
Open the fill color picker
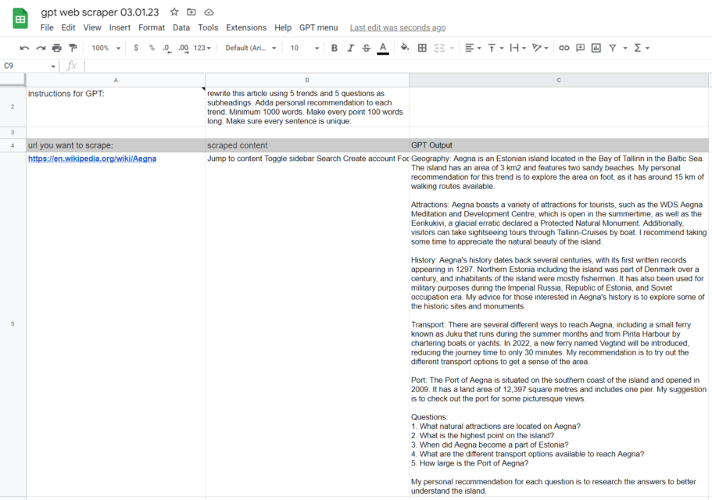tap(405, 47)
